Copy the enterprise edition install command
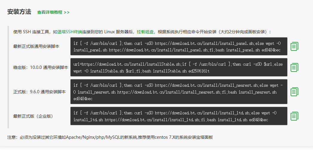 tap(294, 116)
